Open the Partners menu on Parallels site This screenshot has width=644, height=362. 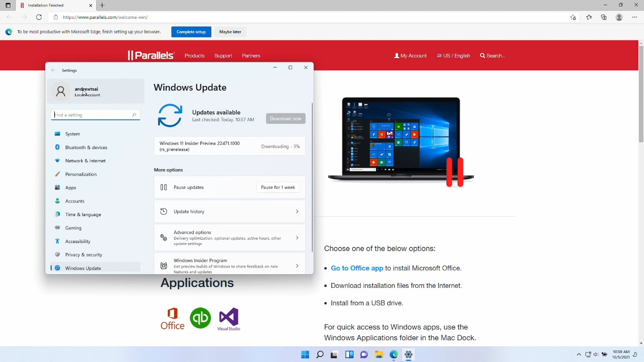[251, 56]
